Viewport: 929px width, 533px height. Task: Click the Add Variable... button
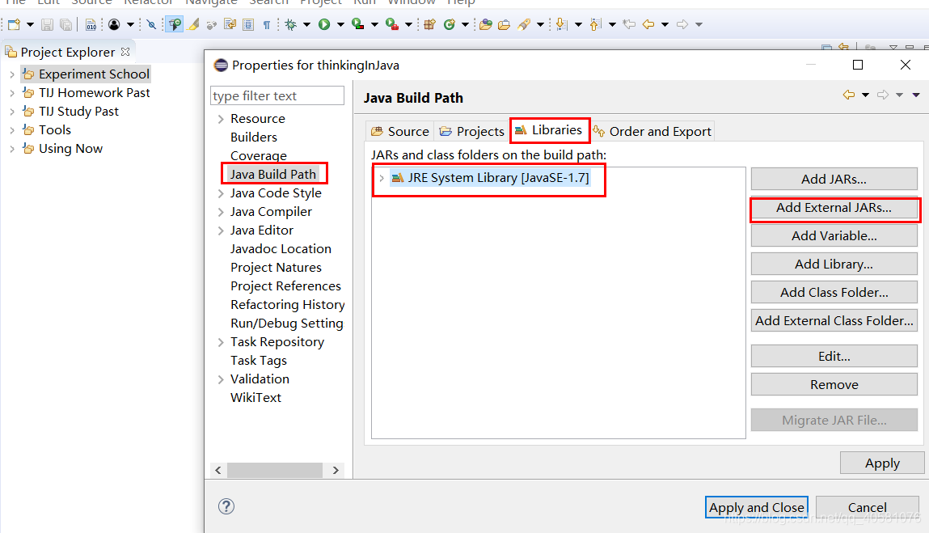834,236
